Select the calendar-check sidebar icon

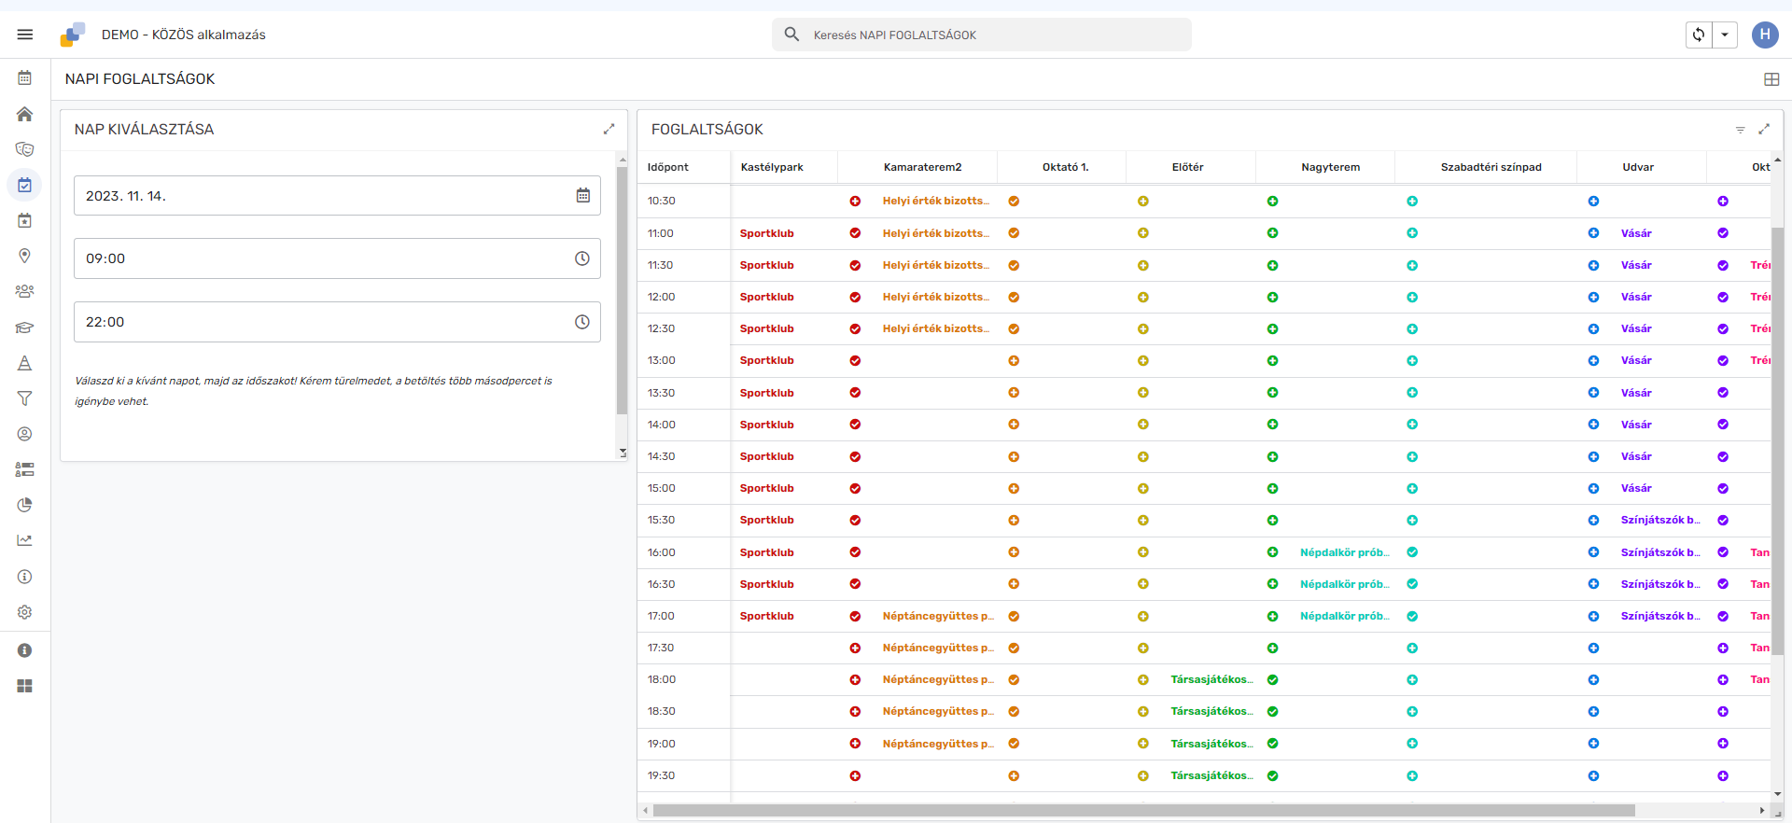click(25, 185)
